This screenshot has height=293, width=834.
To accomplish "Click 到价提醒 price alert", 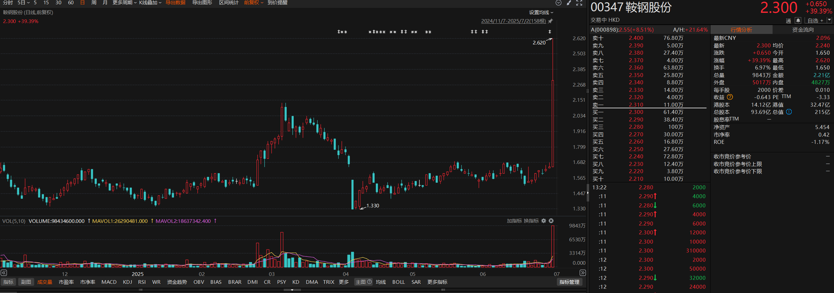I will 277,3.
